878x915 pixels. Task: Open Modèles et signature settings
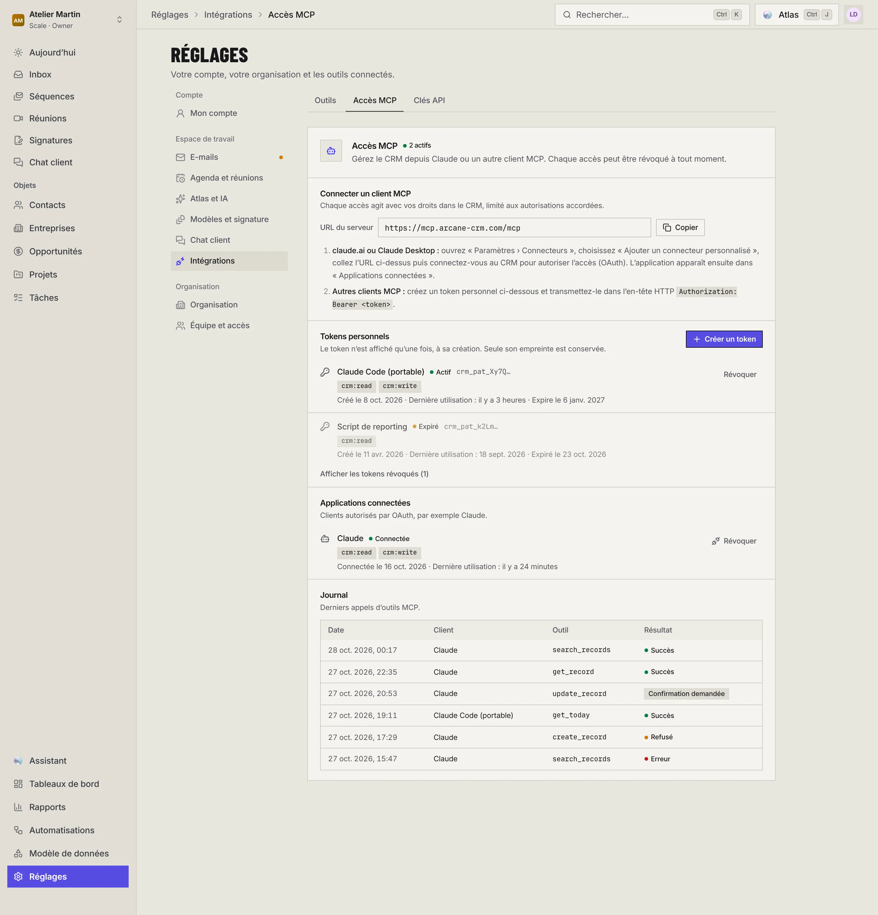(x=229, y=219)
